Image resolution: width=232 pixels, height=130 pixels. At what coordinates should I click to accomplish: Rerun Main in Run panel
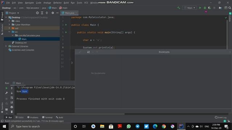click(x=7, y=88)
